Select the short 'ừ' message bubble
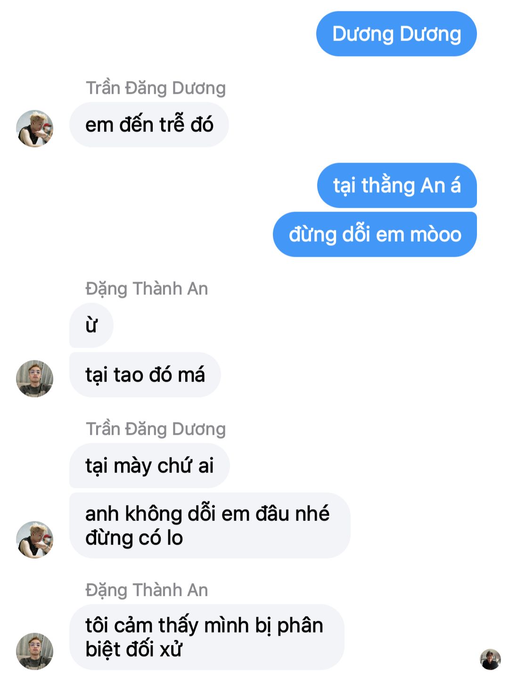 pos(91,326)
